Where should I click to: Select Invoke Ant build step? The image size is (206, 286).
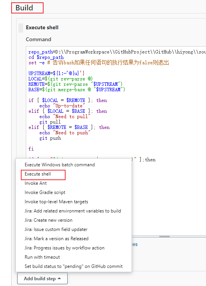coord(35,183)
